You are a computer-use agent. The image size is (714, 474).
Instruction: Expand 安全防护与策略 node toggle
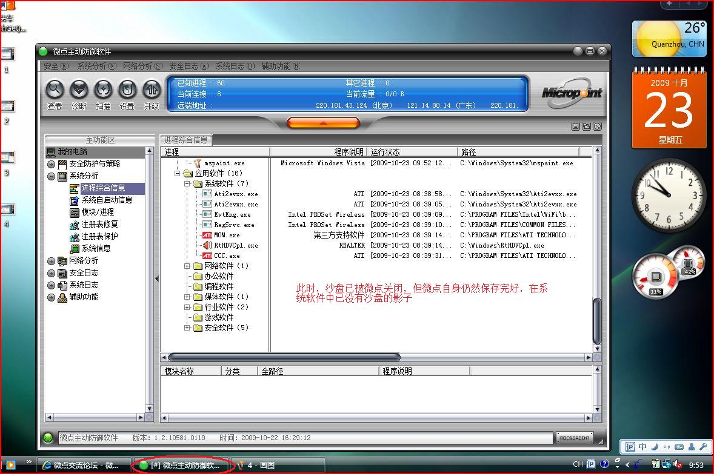tap(51, 164)
